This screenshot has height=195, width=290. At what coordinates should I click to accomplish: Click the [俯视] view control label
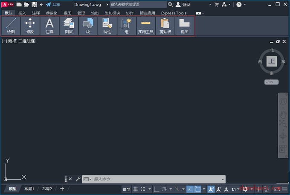tap(12, 41)
